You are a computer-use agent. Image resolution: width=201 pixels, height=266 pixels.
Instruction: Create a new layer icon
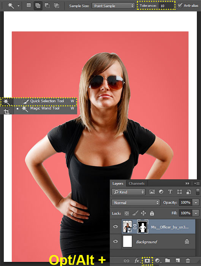[177, 260]
